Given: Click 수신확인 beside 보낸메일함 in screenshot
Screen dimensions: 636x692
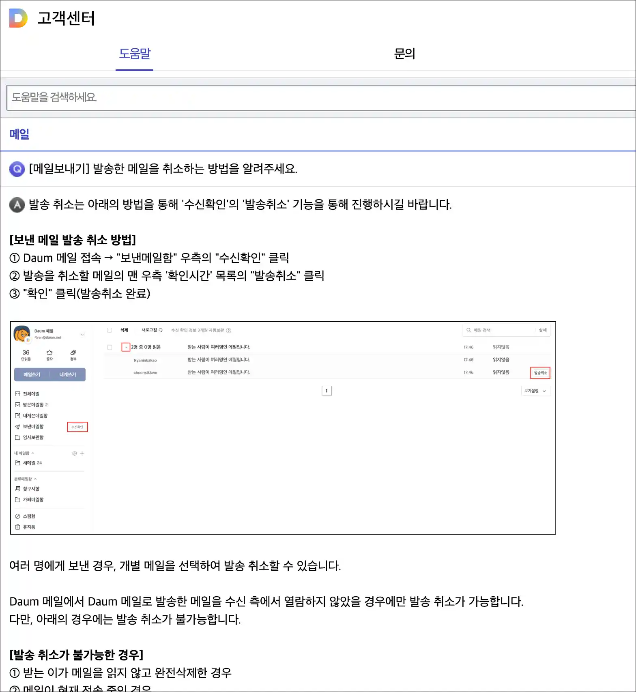Looking at the screenshot, I should (x=77, y=427).
